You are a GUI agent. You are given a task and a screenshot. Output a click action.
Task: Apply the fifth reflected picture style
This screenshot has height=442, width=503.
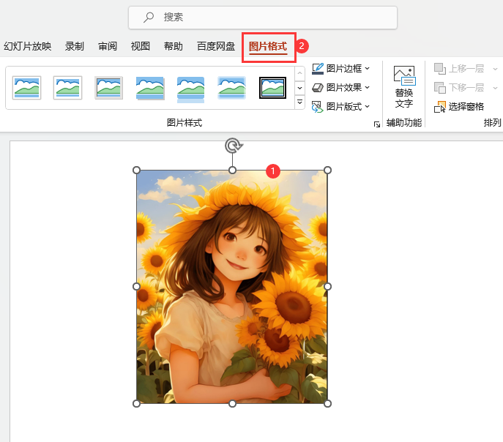coord(191,88)
